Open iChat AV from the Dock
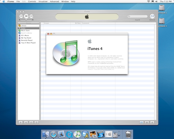The height and width of the screenshot is (139, 174). (x=85, y=134)
